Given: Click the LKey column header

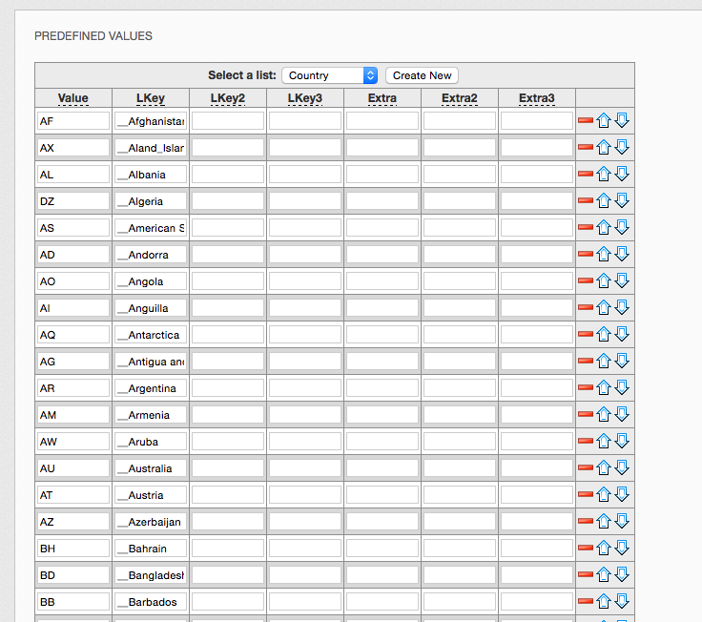Looking at the screenshot, I should [150, 98].
